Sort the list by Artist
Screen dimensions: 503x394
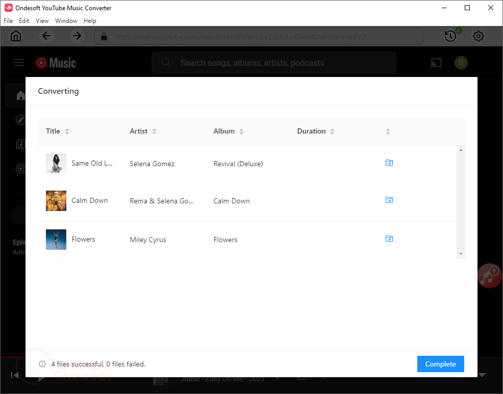coord(154,131)
